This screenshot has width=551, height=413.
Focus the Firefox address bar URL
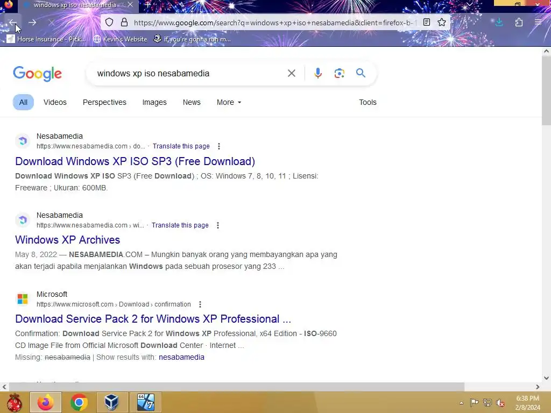[273, 23]
